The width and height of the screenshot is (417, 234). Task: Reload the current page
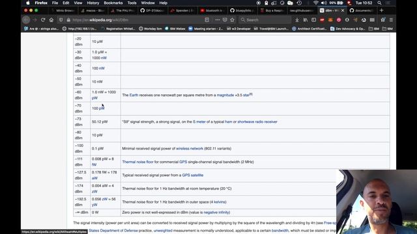(x=43, y=20)
